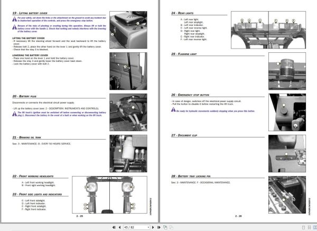
Task: Click the warning triangle icon in Battery plug section
Action: 15,114
